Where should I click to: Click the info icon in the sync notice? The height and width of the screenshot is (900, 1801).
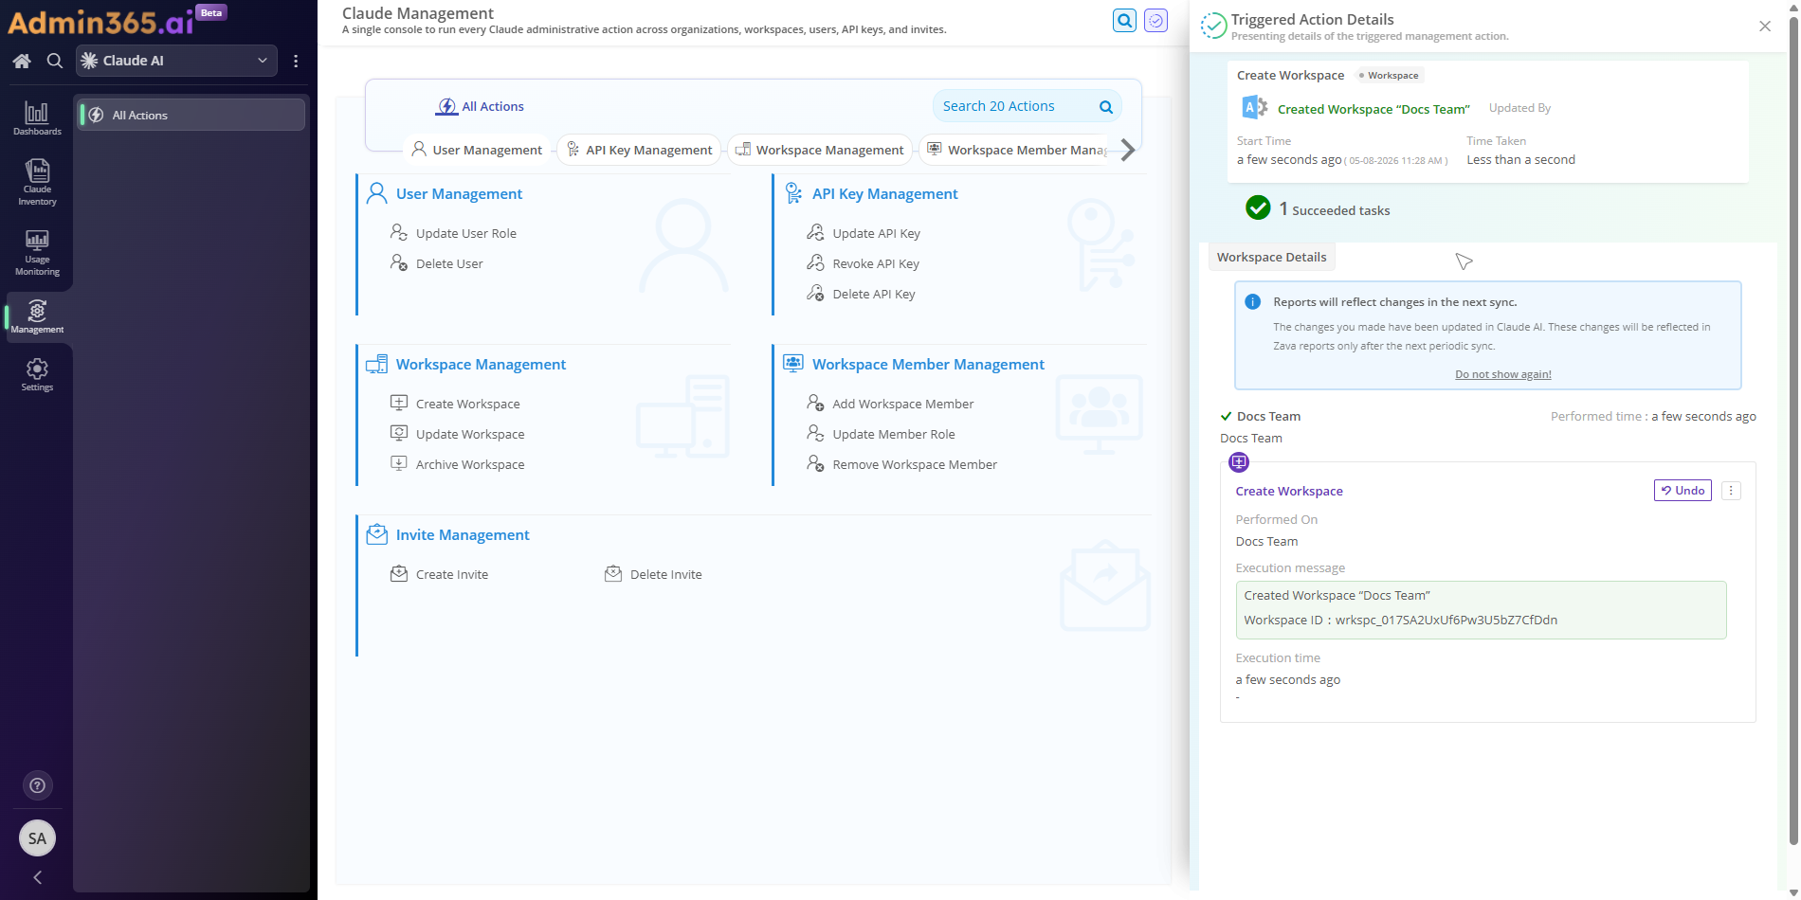point(1252,302)
